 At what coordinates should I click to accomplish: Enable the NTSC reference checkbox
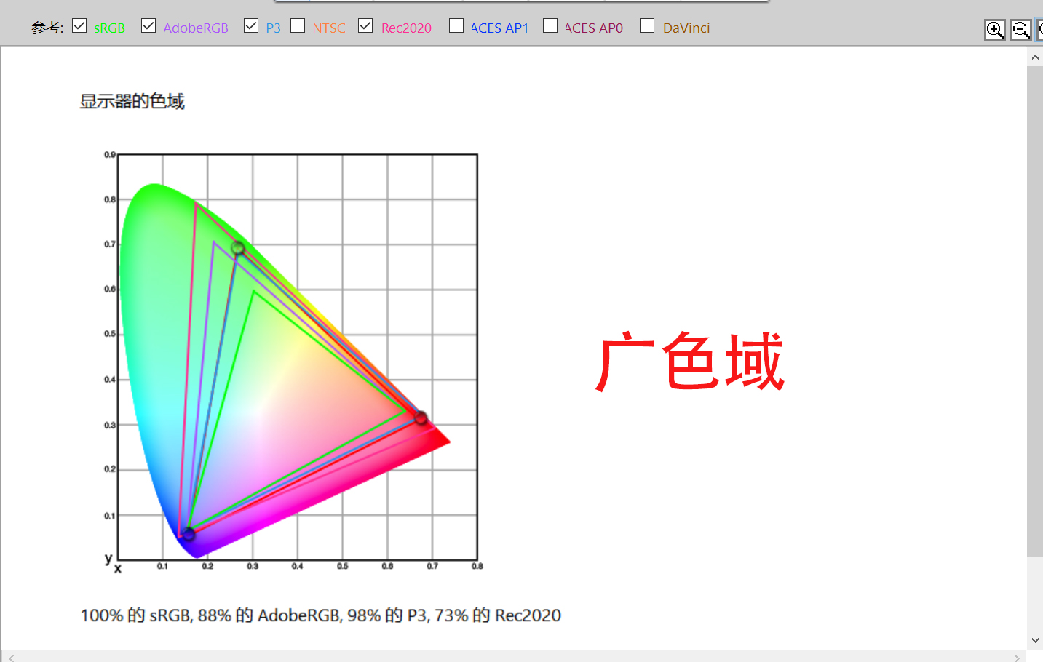coord(298,26)
